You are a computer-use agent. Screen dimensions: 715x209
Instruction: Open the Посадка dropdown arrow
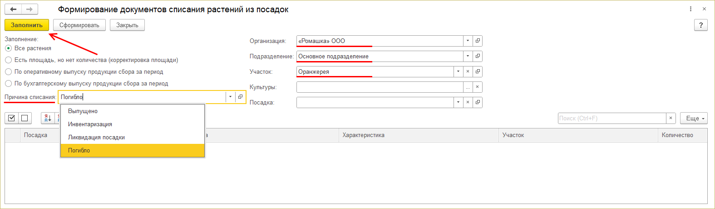[x=459, y=102]
